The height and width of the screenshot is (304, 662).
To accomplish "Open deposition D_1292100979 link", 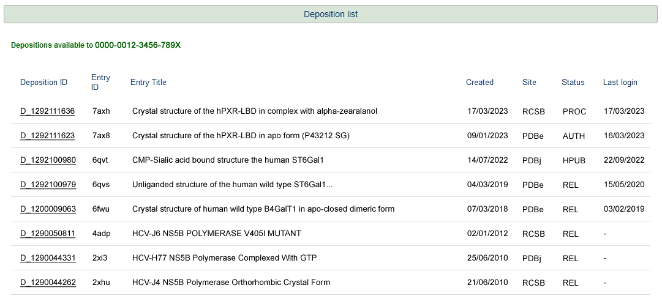I will coord(48,185).
